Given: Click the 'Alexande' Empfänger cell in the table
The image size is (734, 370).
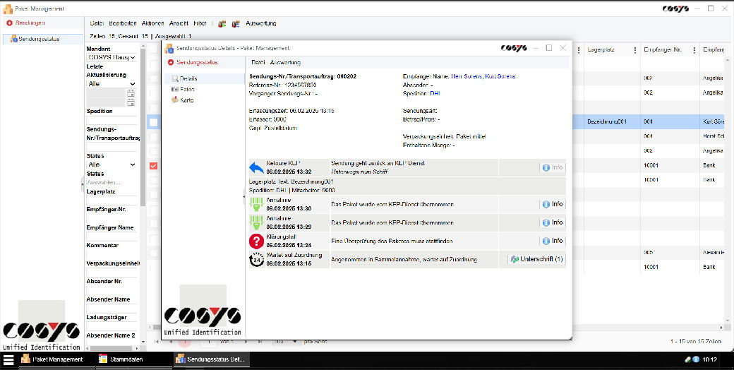Looking at the screenshot, I should click(713, 253).
